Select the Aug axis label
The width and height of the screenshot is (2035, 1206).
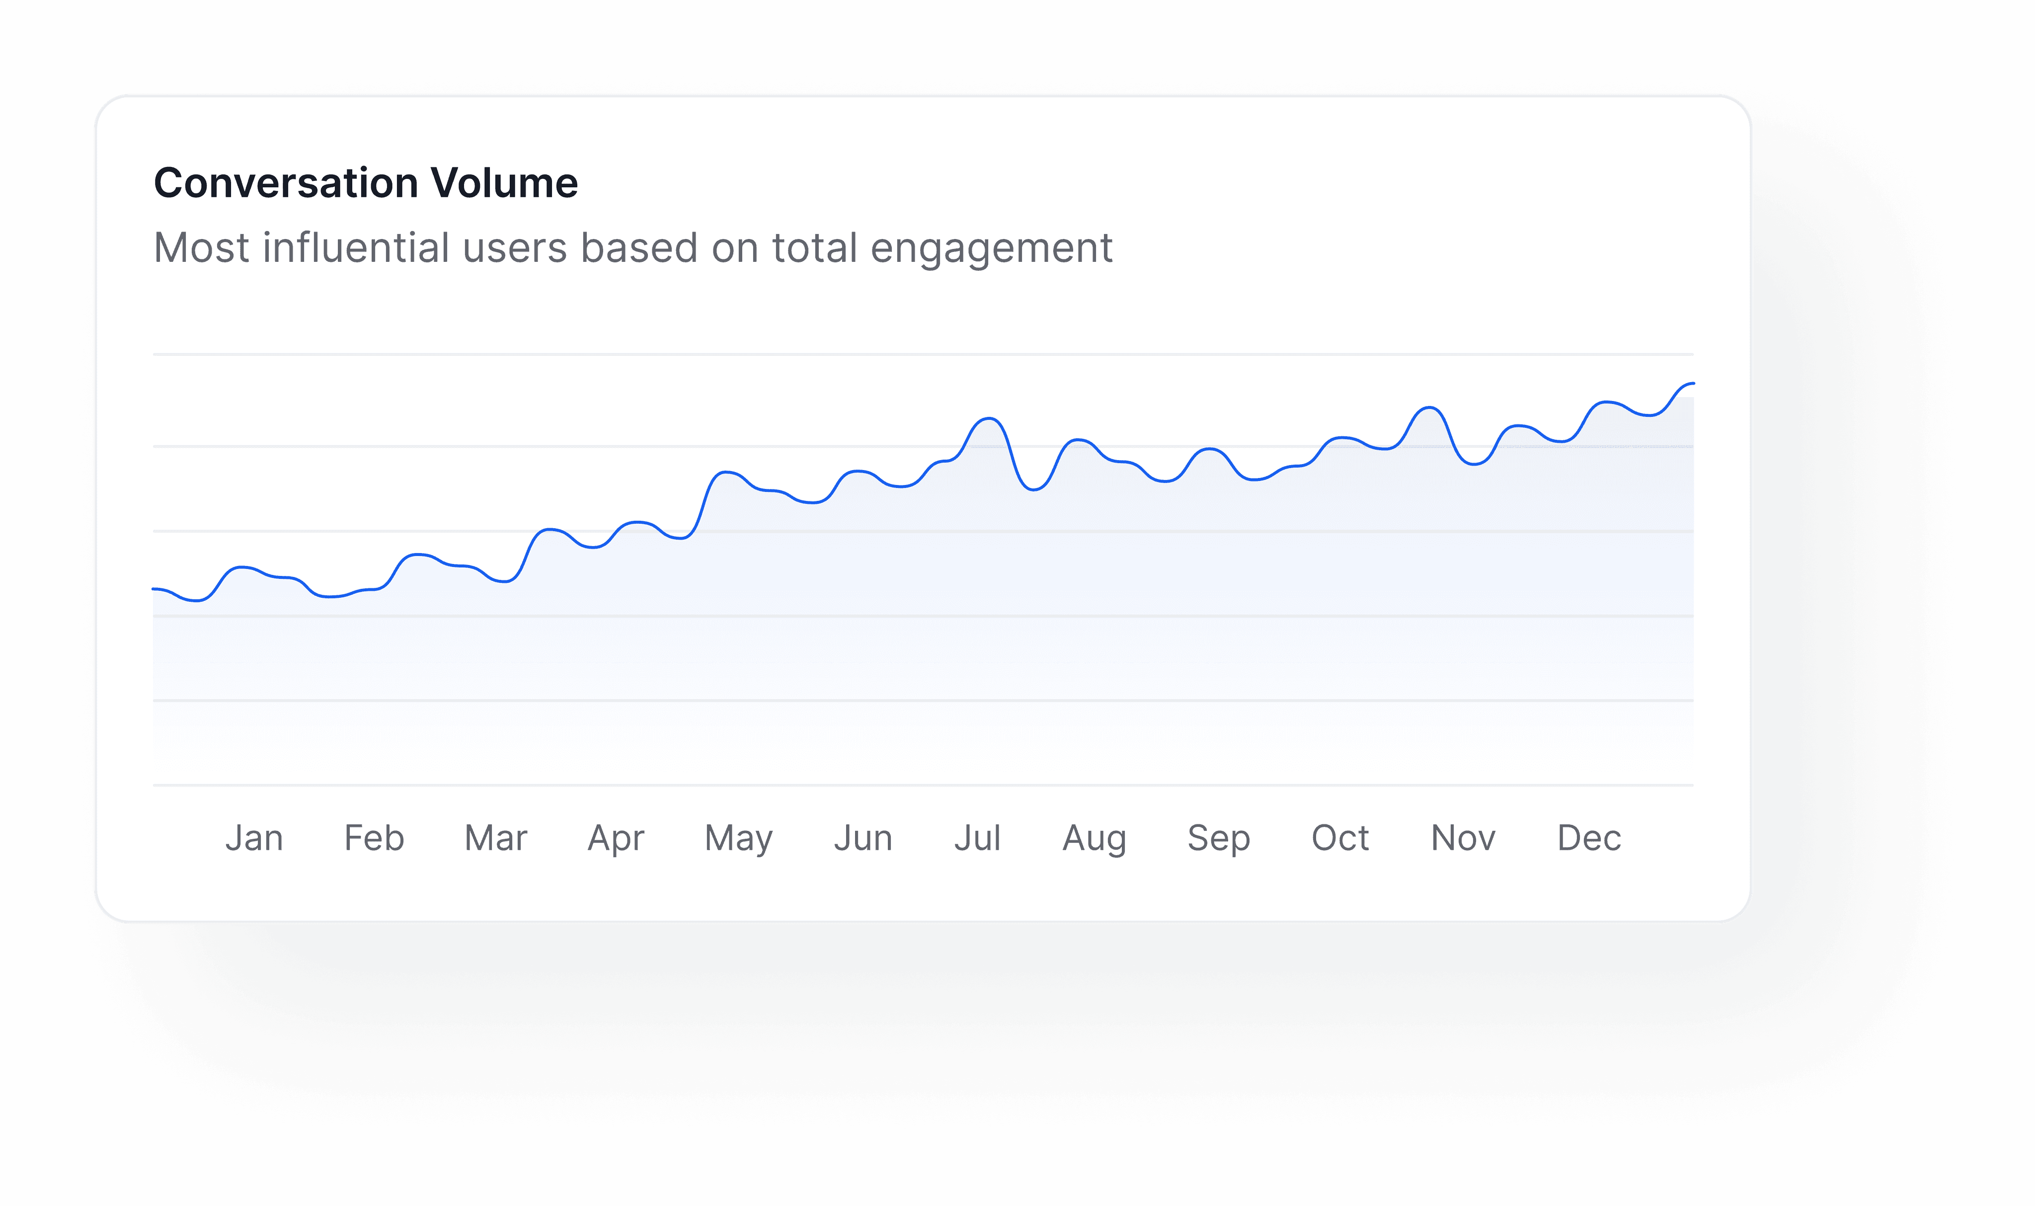1095,839
